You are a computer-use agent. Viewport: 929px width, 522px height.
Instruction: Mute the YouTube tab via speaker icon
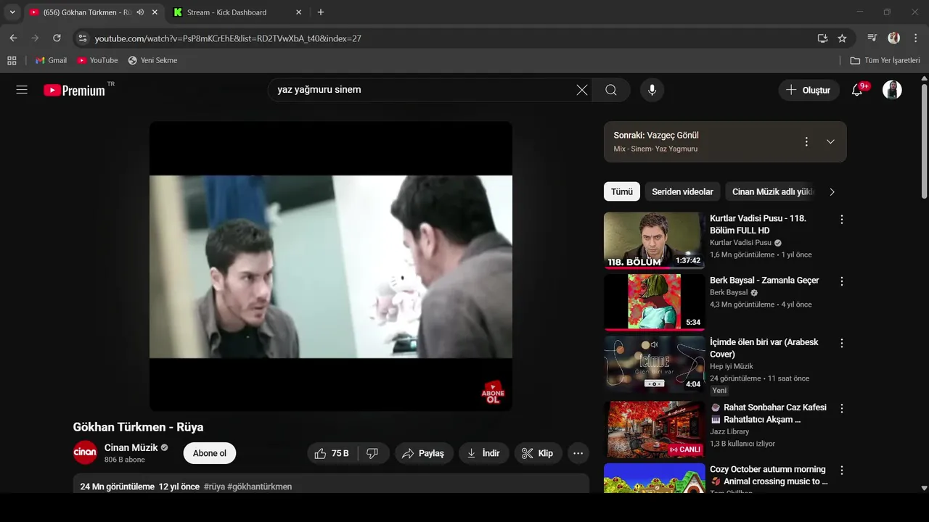pos(140,12)
